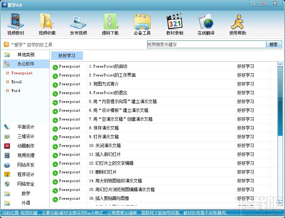
Task: Click the 其他类别 folder icon
Action: point(7,55)
